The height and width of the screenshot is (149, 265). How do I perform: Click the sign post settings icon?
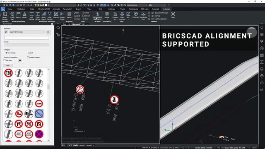[20, 60]
